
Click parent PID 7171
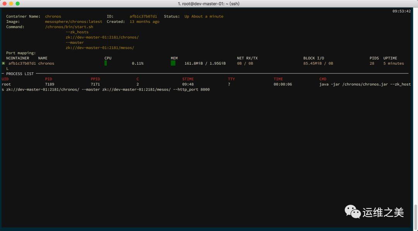(95, 84)
